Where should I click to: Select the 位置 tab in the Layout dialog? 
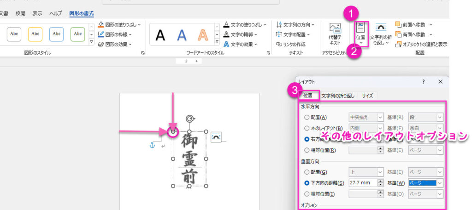point(307,96)
